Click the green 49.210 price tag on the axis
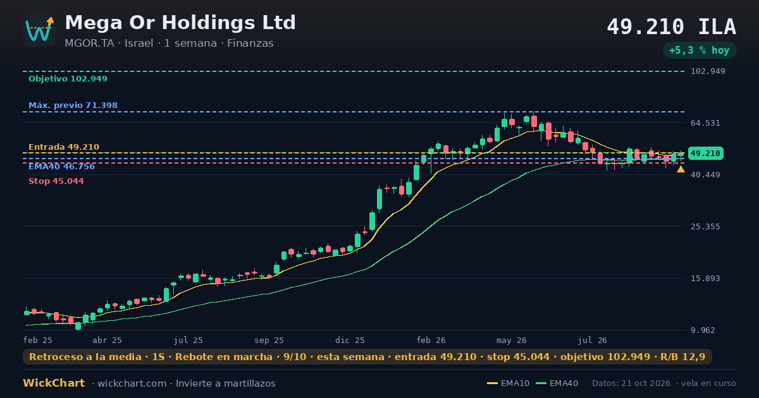 point(706,154)
